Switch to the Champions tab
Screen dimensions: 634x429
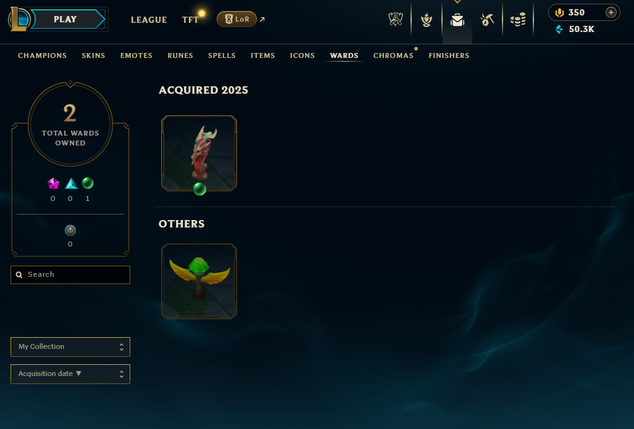point(42,55)
